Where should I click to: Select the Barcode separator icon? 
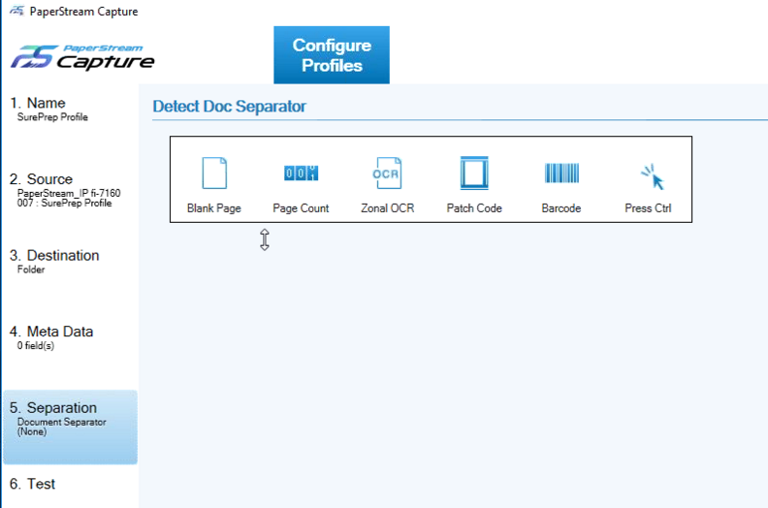(x=561, y=174)
